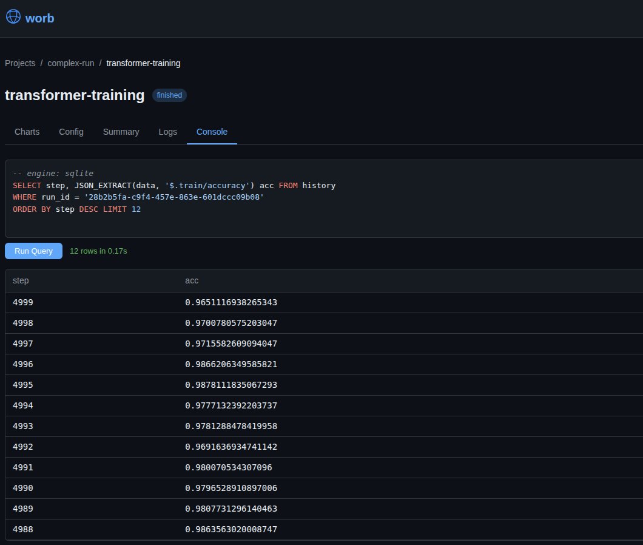Select the step 4994 cell
Image resolution: width=643 pixels, height=545 pixels.
(23, 405)
